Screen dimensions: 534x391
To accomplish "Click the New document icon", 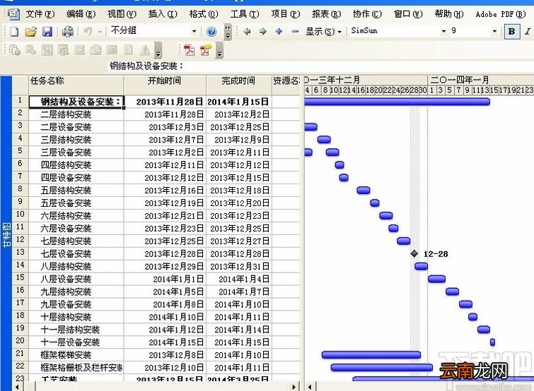I will pyautogui.click(x=14, y=32).
